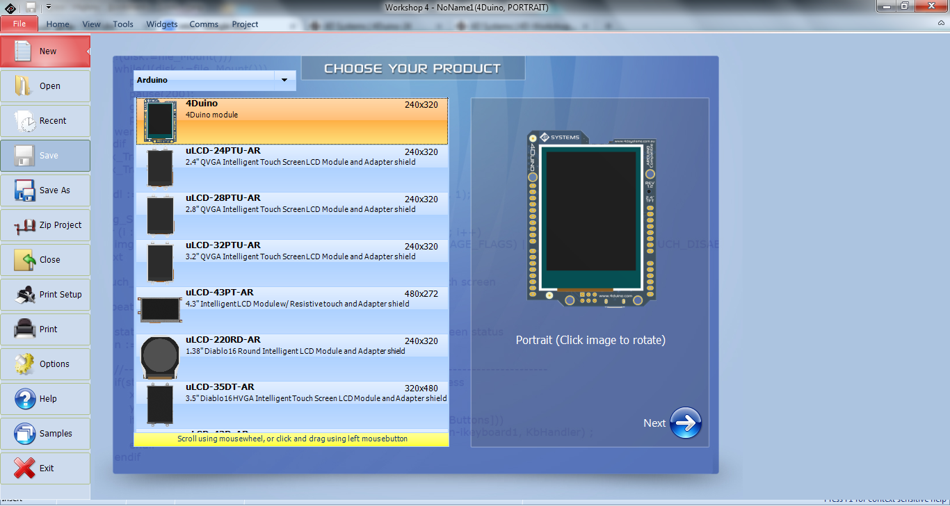Image resolution: width=950 pixels, height=506 pixels.
Task: Click the Next arrow button
Action: click(x=686, y=423)
